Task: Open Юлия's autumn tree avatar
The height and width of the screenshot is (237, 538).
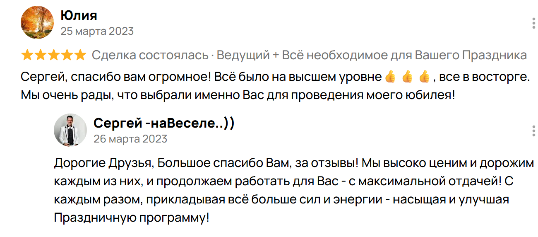Action: pos(37,22)
